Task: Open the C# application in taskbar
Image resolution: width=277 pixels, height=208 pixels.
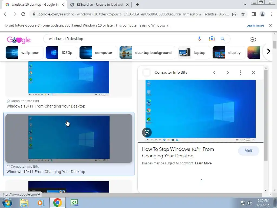Action: tap(74, 203)
